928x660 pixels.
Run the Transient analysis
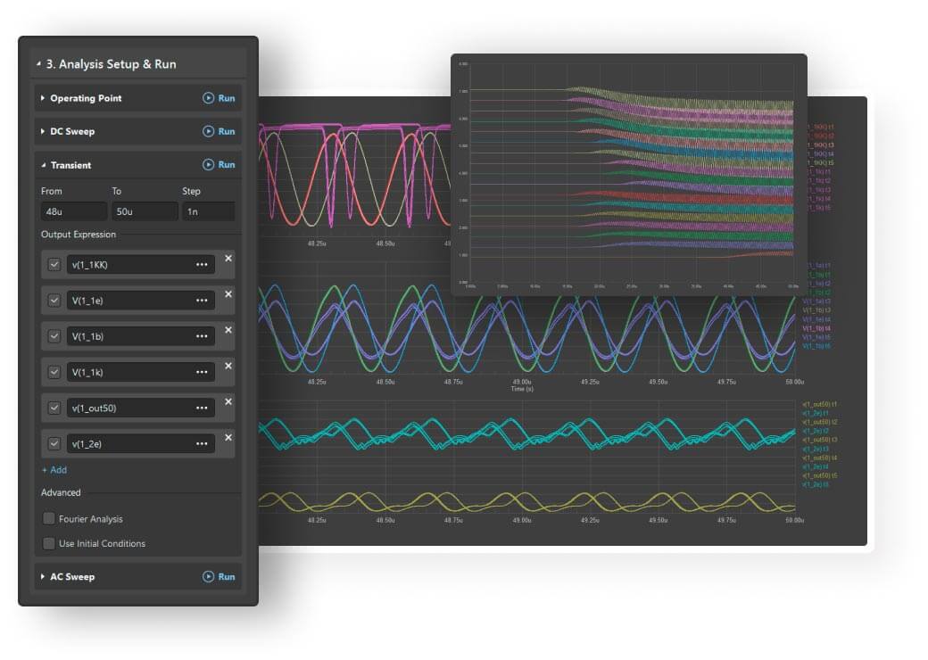click(x=219, y=165)
